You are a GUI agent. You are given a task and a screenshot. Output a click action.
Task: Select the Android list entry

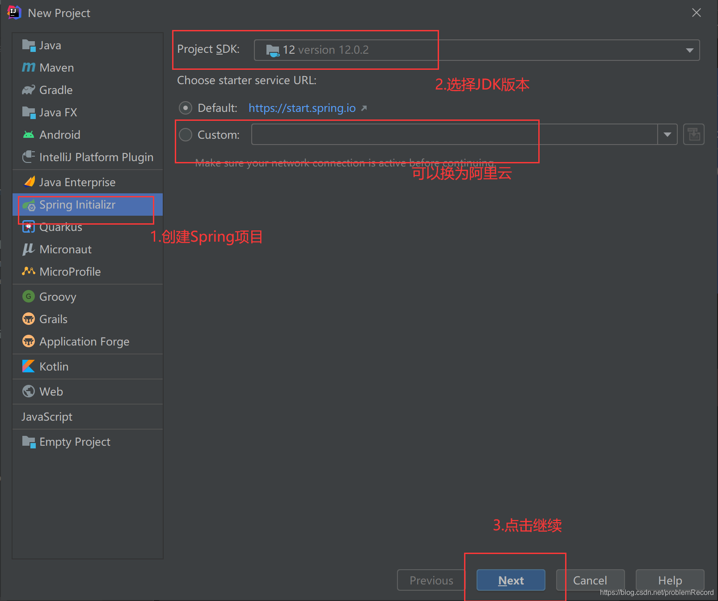tap(88, 135)
